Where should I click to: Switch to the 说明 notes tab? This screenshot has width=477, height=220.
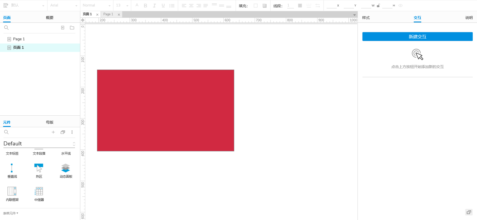pos(469,18)
